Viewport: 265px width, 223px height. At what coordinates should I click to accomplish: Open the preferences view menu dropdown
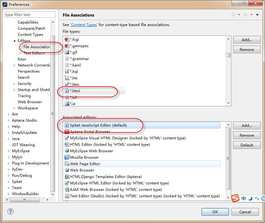[257, 15]
